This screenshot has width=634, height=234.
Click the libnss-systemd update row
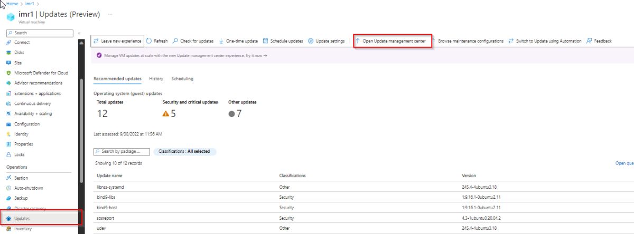363,187
